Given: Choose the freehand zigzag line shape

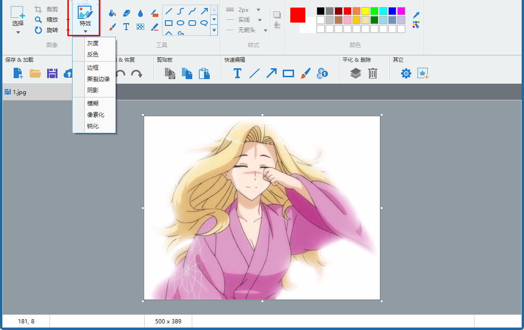Looking at the screenshot, I should point(192,11).
